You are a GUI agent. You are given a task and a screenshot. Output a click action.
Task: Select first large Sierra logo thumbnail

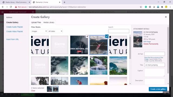coord(40,45)
